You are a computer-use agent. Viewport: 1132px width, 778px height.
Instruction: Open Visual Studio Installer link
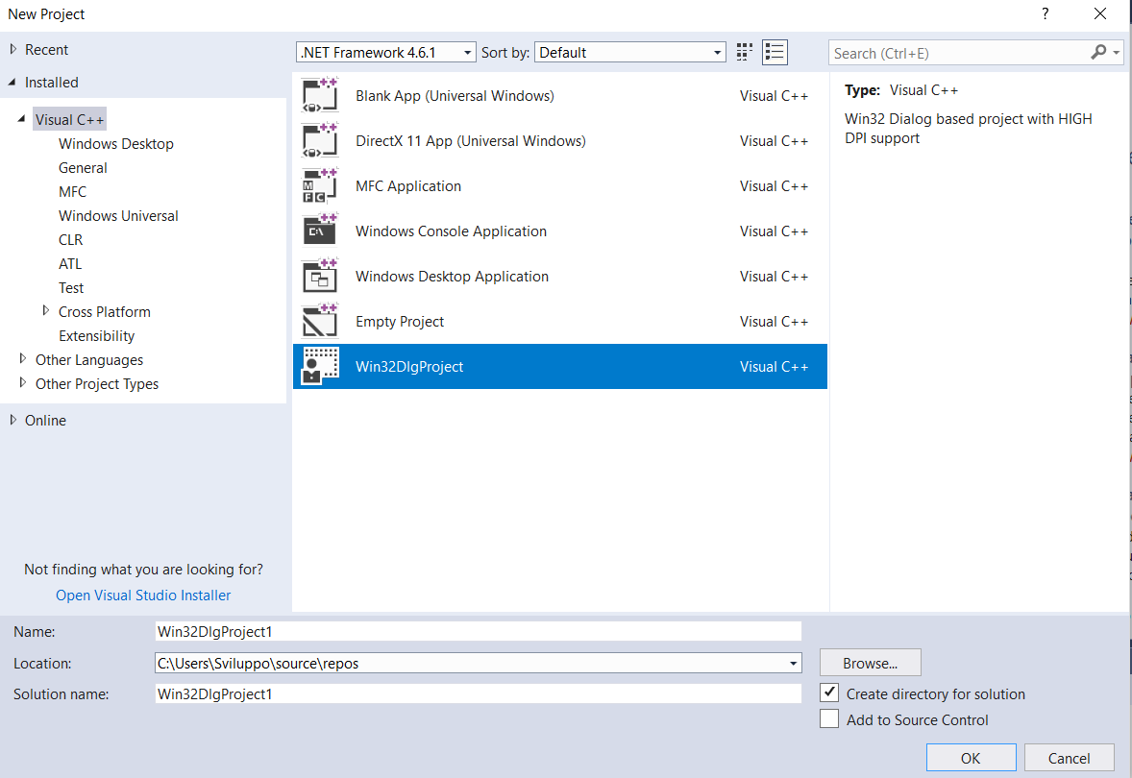[143, 596]
